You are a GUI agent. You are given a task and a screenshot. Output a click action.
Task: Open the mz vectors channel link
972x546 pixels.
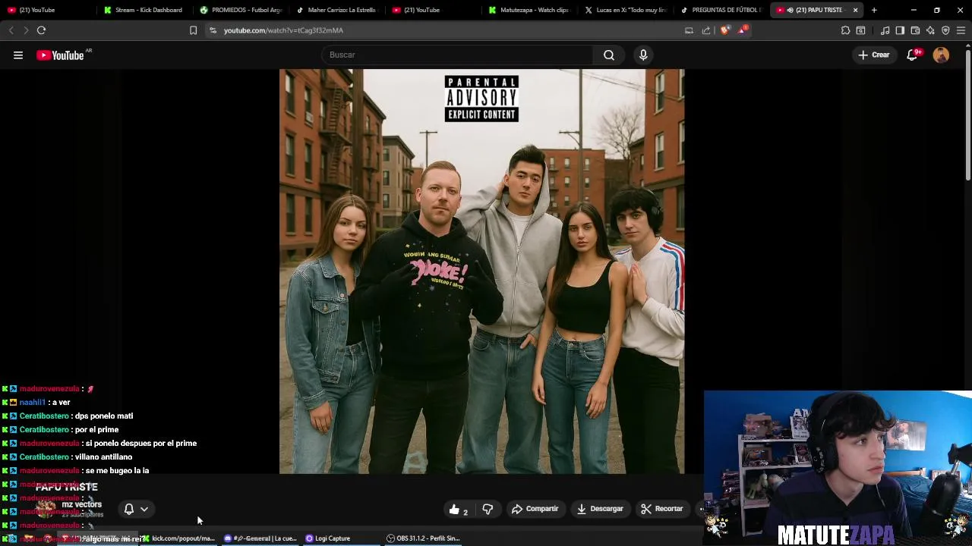pyautogui.click(x=81, y=504)
